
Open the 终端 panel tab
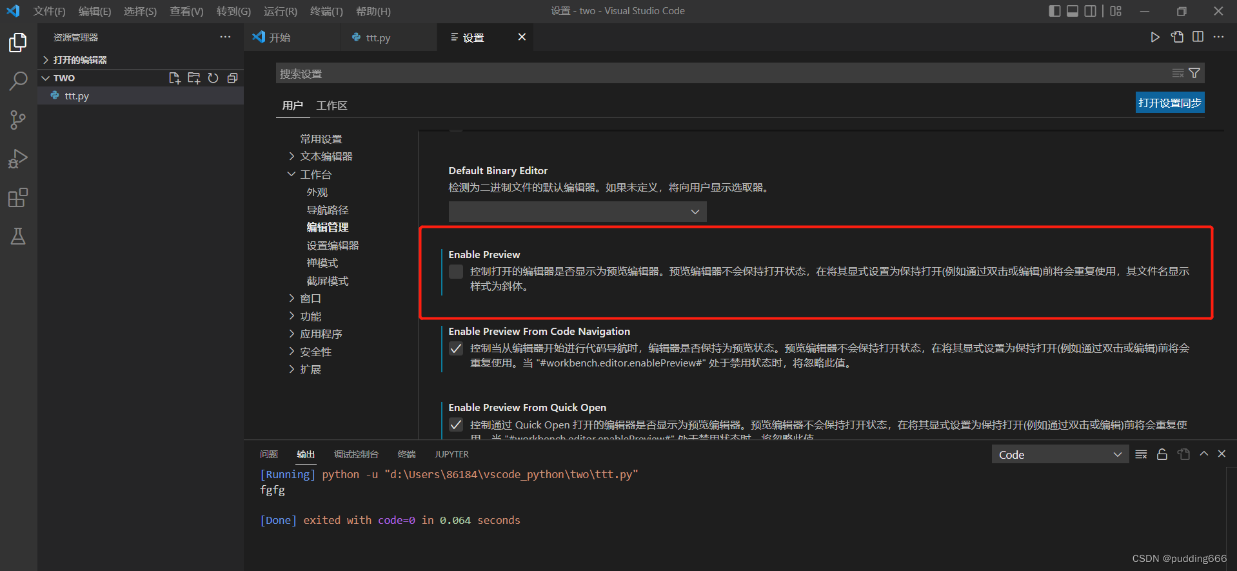(x=406, y=454)
